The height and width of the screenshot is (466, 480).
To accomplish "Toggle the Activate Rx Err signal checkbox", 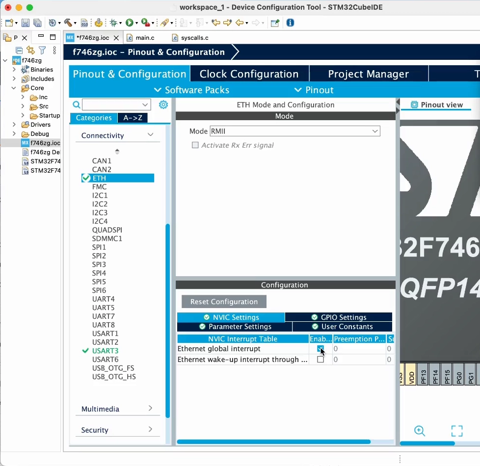I will click(195, 145).
